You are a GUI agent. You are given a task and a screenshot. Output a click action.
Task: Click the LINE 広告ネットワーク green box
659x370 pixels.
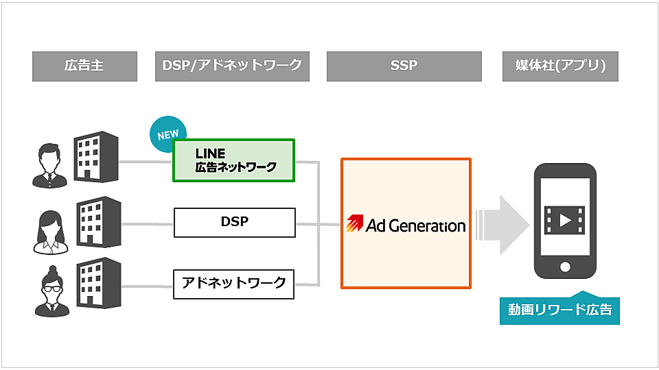[233, 160]
